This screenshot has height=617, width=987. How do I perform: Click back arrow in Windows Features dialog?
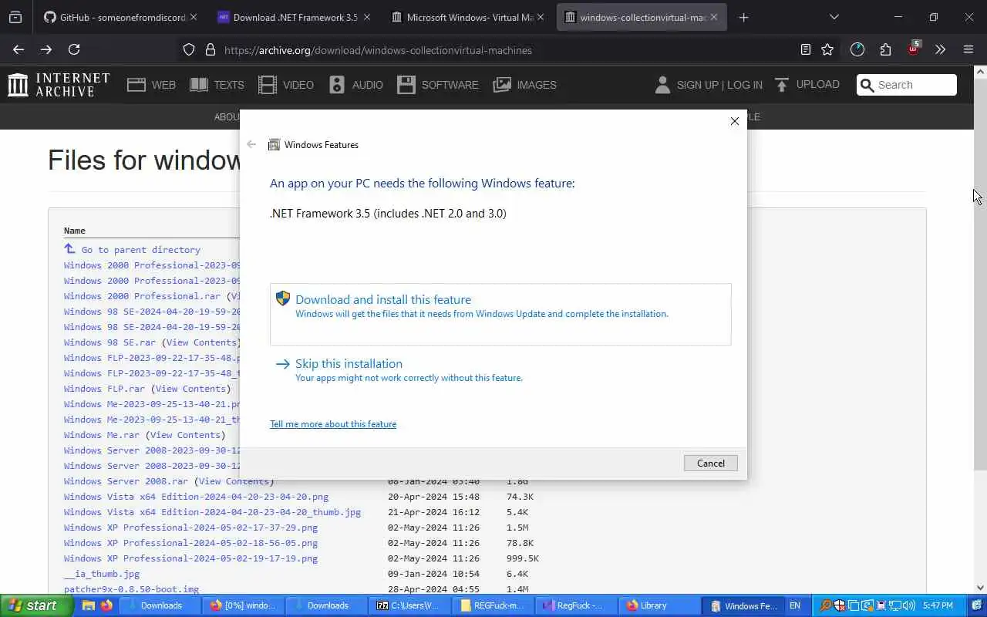(251, 144)
